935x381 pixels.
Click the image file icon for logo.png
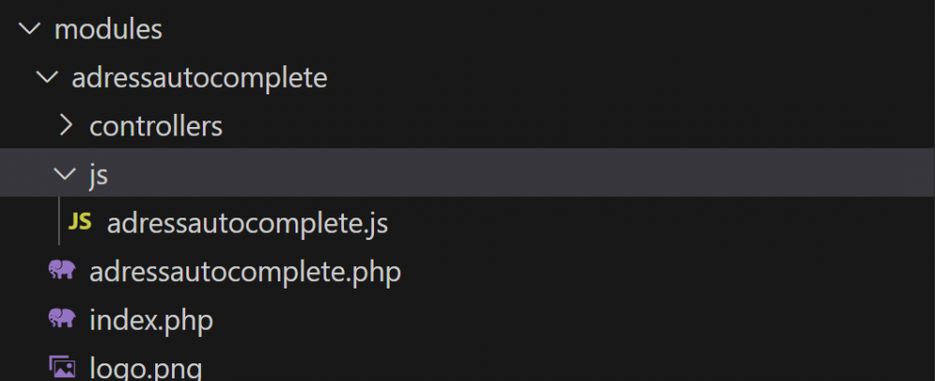63,366
